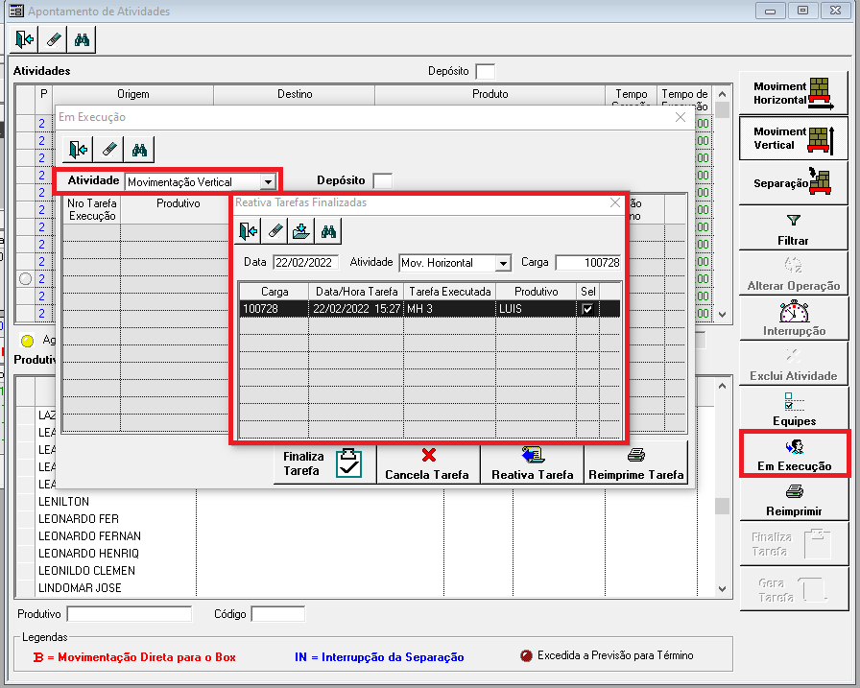The image size is (860, 688).
Task: Click Finaliza Tarefa in right sidebar
Action: tap(793, 544)
